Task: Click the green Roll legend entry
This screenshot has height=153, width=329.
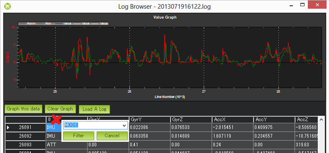Action: click(44, 24)
